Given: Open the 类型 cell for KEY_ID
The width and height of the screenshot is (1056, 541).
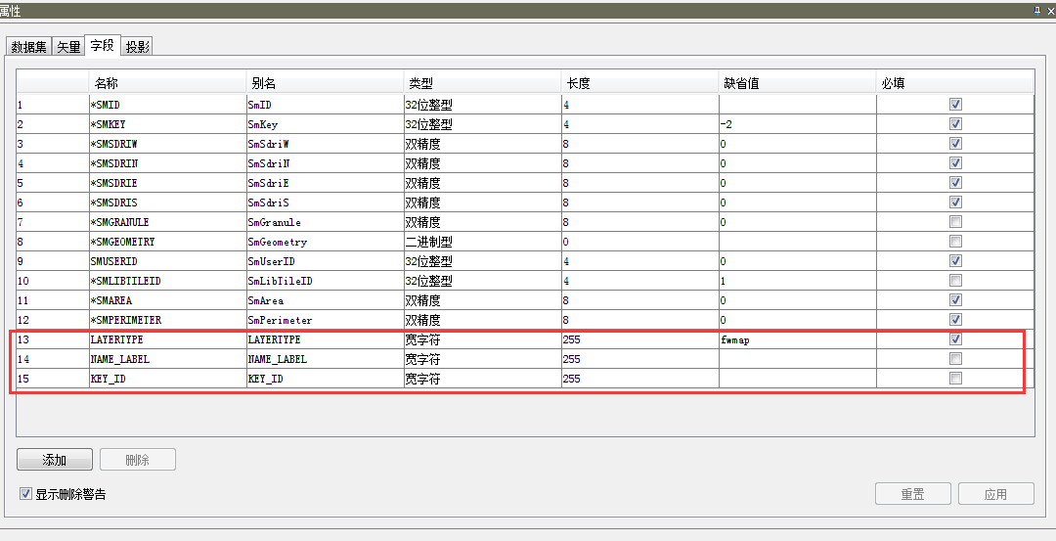Looking at the screenshot, I should [482, 379].
